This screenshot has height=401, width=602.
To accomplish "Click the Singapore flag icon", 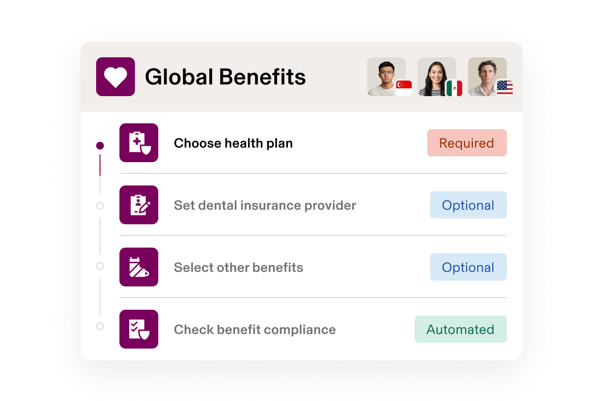I will click(x=404, y=88).
